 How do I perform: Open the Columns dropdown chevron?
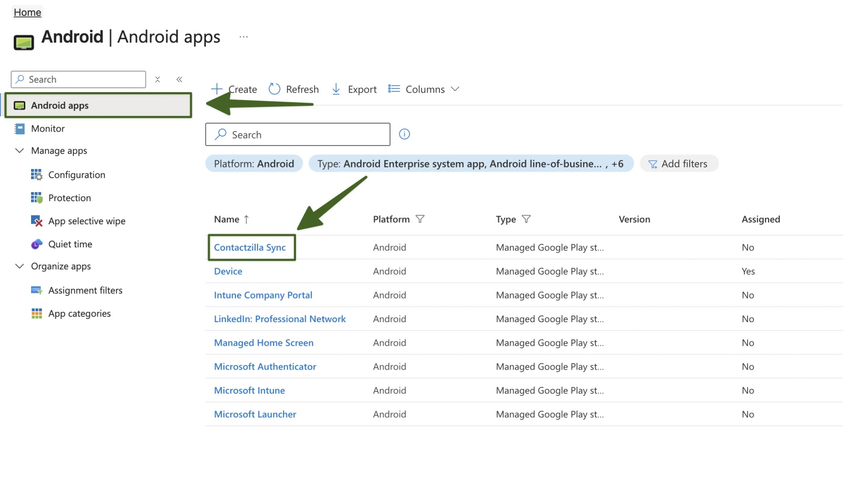455,89
